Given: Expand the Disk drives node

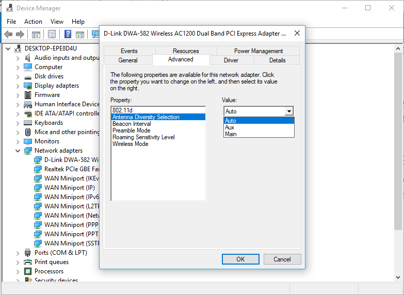Looking at the screenshot, I should [18, 77].
